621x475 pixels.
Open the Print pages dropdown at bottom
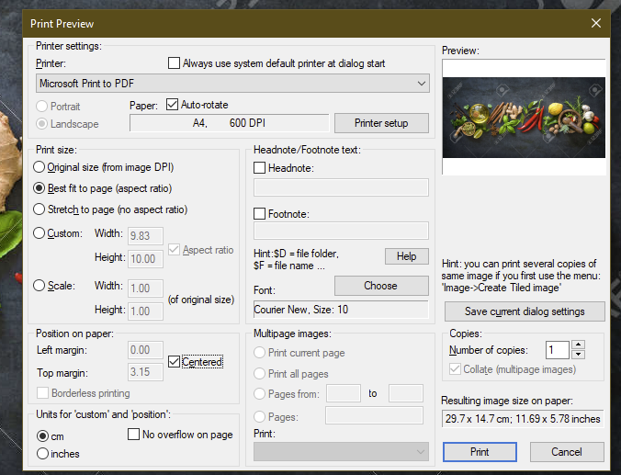[341, 452]
